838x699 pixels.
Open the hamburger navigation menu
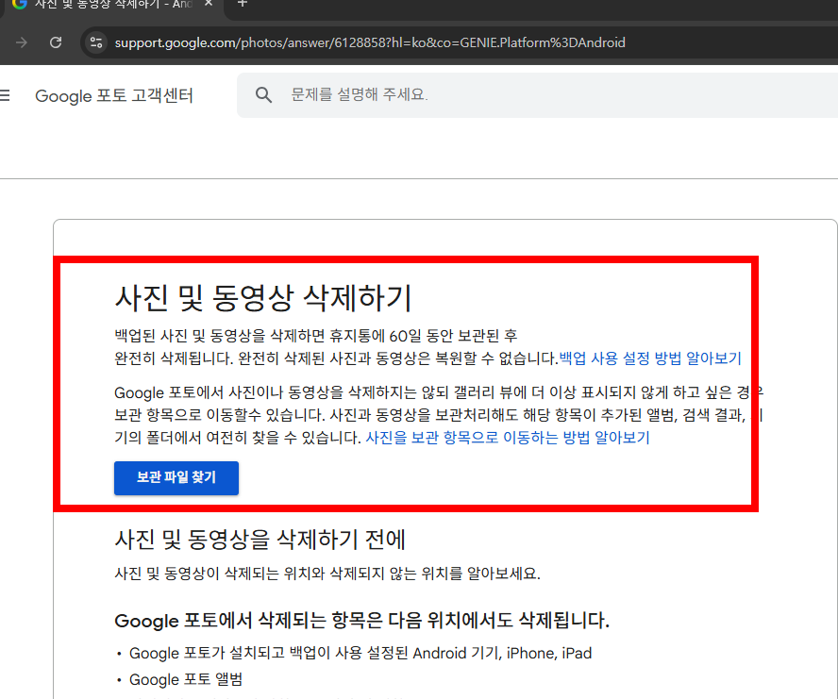(x=4, y=94)
